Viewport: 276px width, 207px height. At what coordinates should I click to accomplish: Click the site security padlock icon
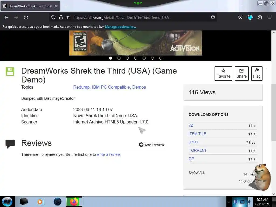[61, 17]
